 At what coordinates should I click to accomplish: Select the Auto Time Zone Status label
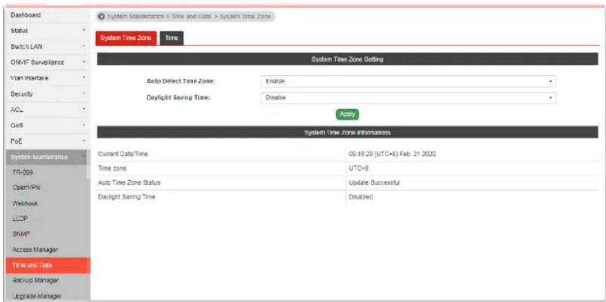point(129,182)
